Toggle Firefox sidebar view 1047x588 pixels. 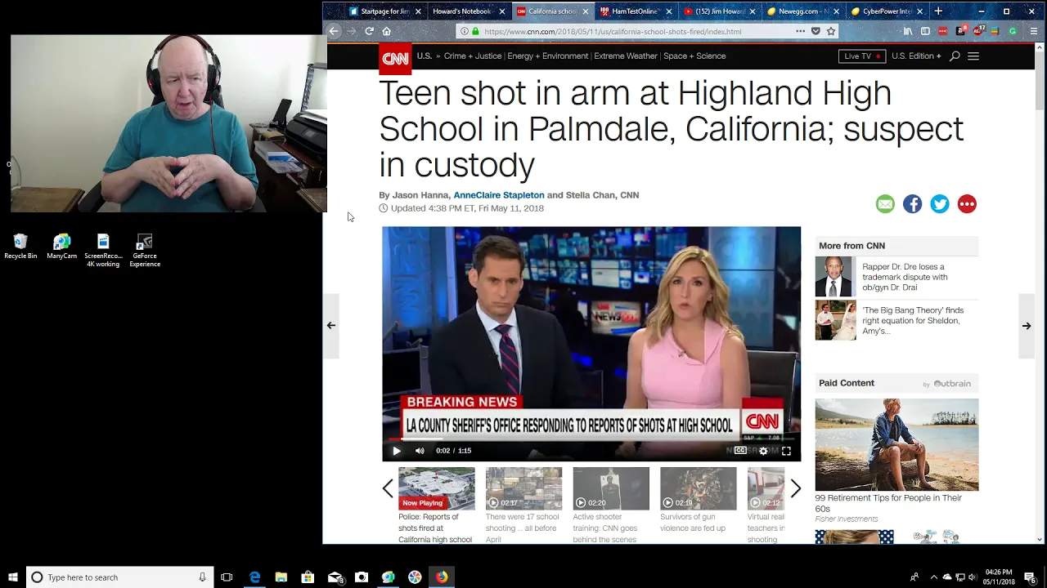click(925, 31)
